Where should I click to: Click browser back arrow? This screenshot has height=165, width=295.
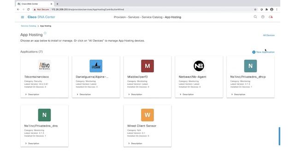click(18, 9)
